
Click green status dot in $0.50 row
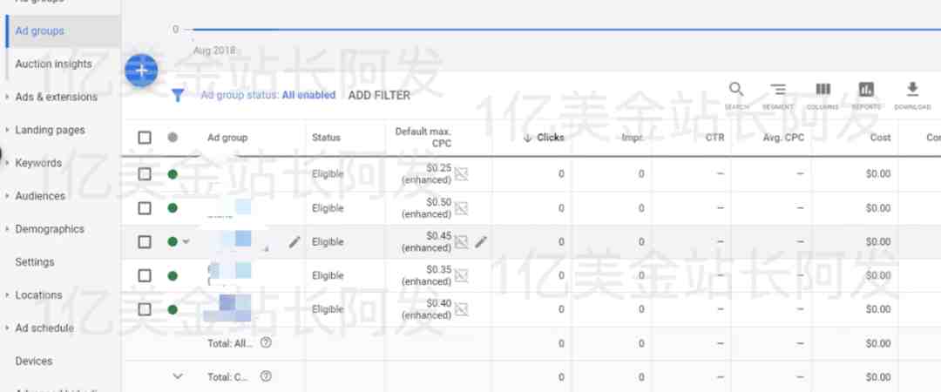[173, 207]
